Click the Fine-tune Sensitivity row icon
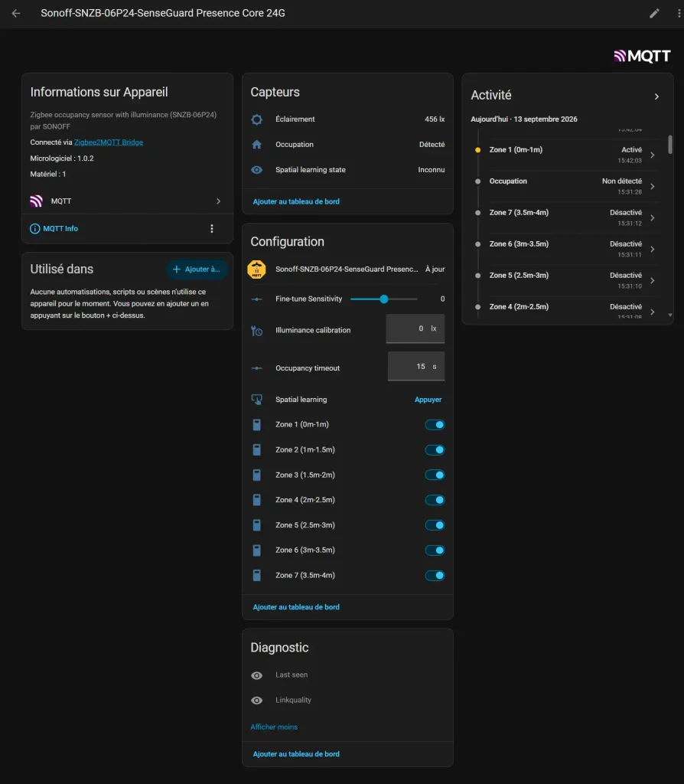The image size is (684, 784). point(257,299)
